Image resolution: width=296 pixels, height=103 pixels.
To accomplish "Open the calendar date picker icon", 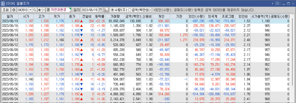I will [x=100, y=10].
